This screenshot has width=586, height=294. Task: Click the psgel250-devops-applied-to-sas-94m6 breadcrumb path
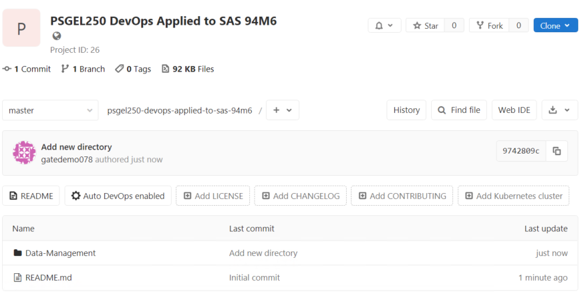[180, 110]
